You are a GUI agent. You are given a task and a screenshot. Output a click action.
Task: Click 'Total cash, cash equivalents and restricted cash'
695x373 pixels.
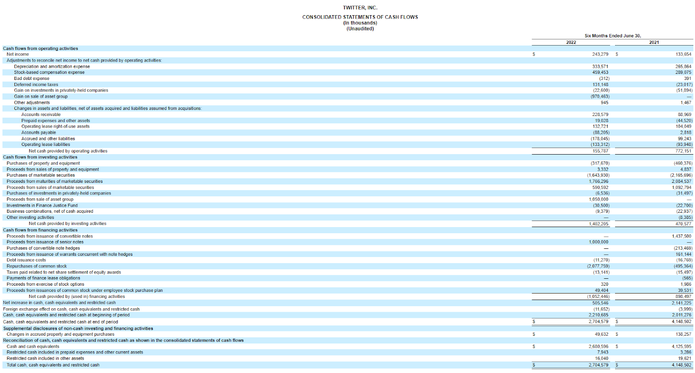tap(53, 365)
